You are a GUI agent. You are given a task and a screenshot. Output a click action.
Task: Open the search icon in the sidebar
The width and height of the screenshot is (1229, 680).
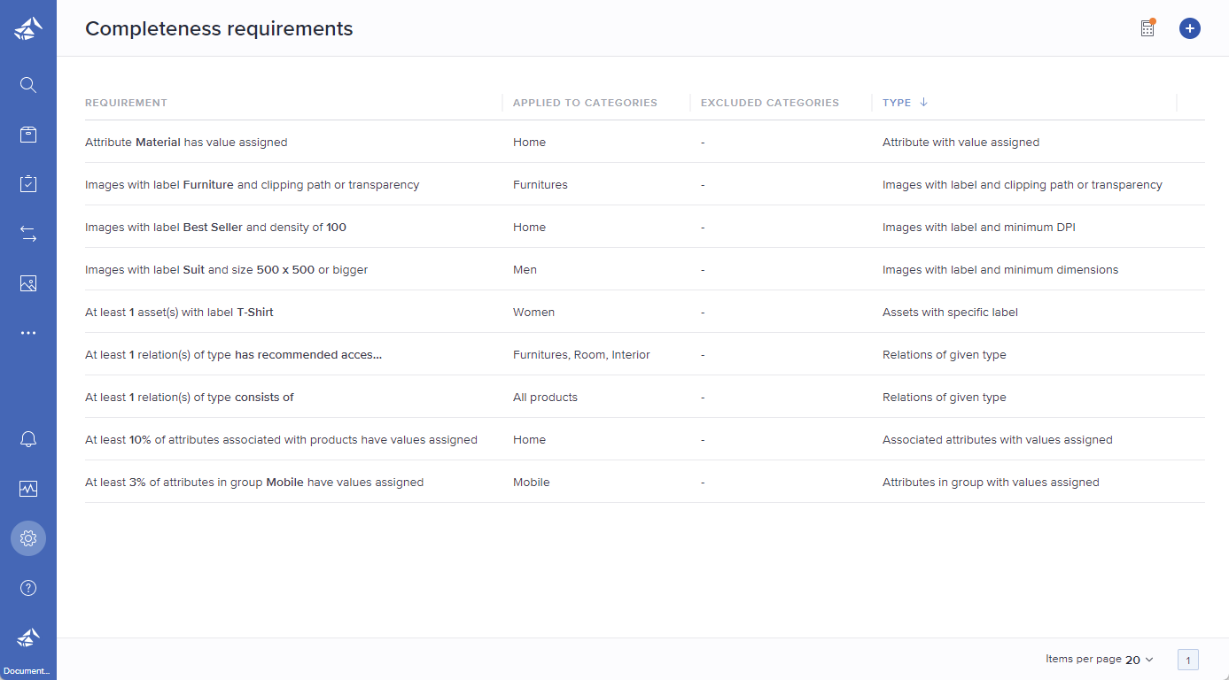tap(27, 84)
